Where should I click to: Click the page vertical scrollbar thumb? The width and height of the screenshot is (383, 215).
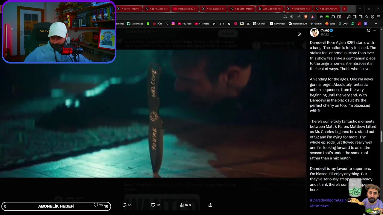[x=382, y=137]
